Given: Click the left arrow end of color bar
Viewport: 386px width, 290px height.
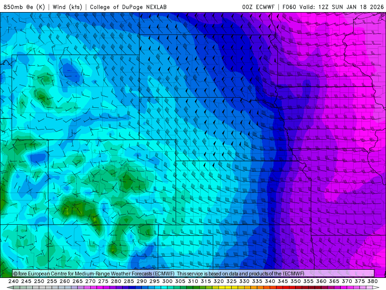Looking at the screenshot, I should tap(10, 288).
